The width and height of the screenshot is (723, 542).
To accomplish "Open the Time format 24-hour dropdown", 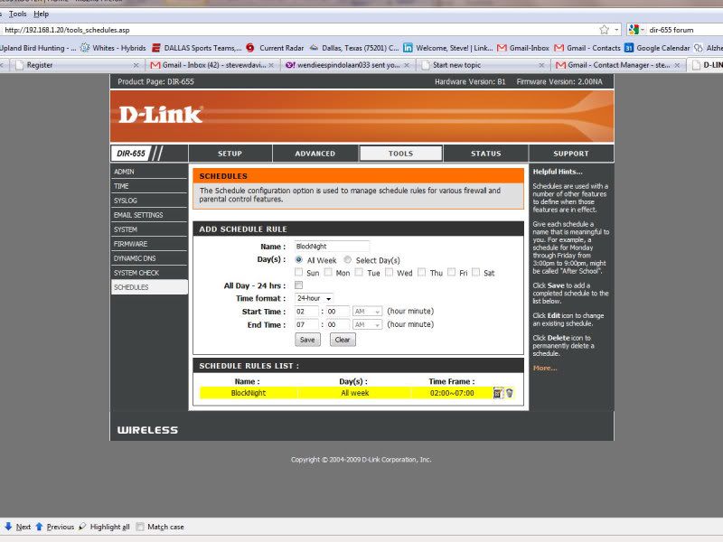I will 314,298.
